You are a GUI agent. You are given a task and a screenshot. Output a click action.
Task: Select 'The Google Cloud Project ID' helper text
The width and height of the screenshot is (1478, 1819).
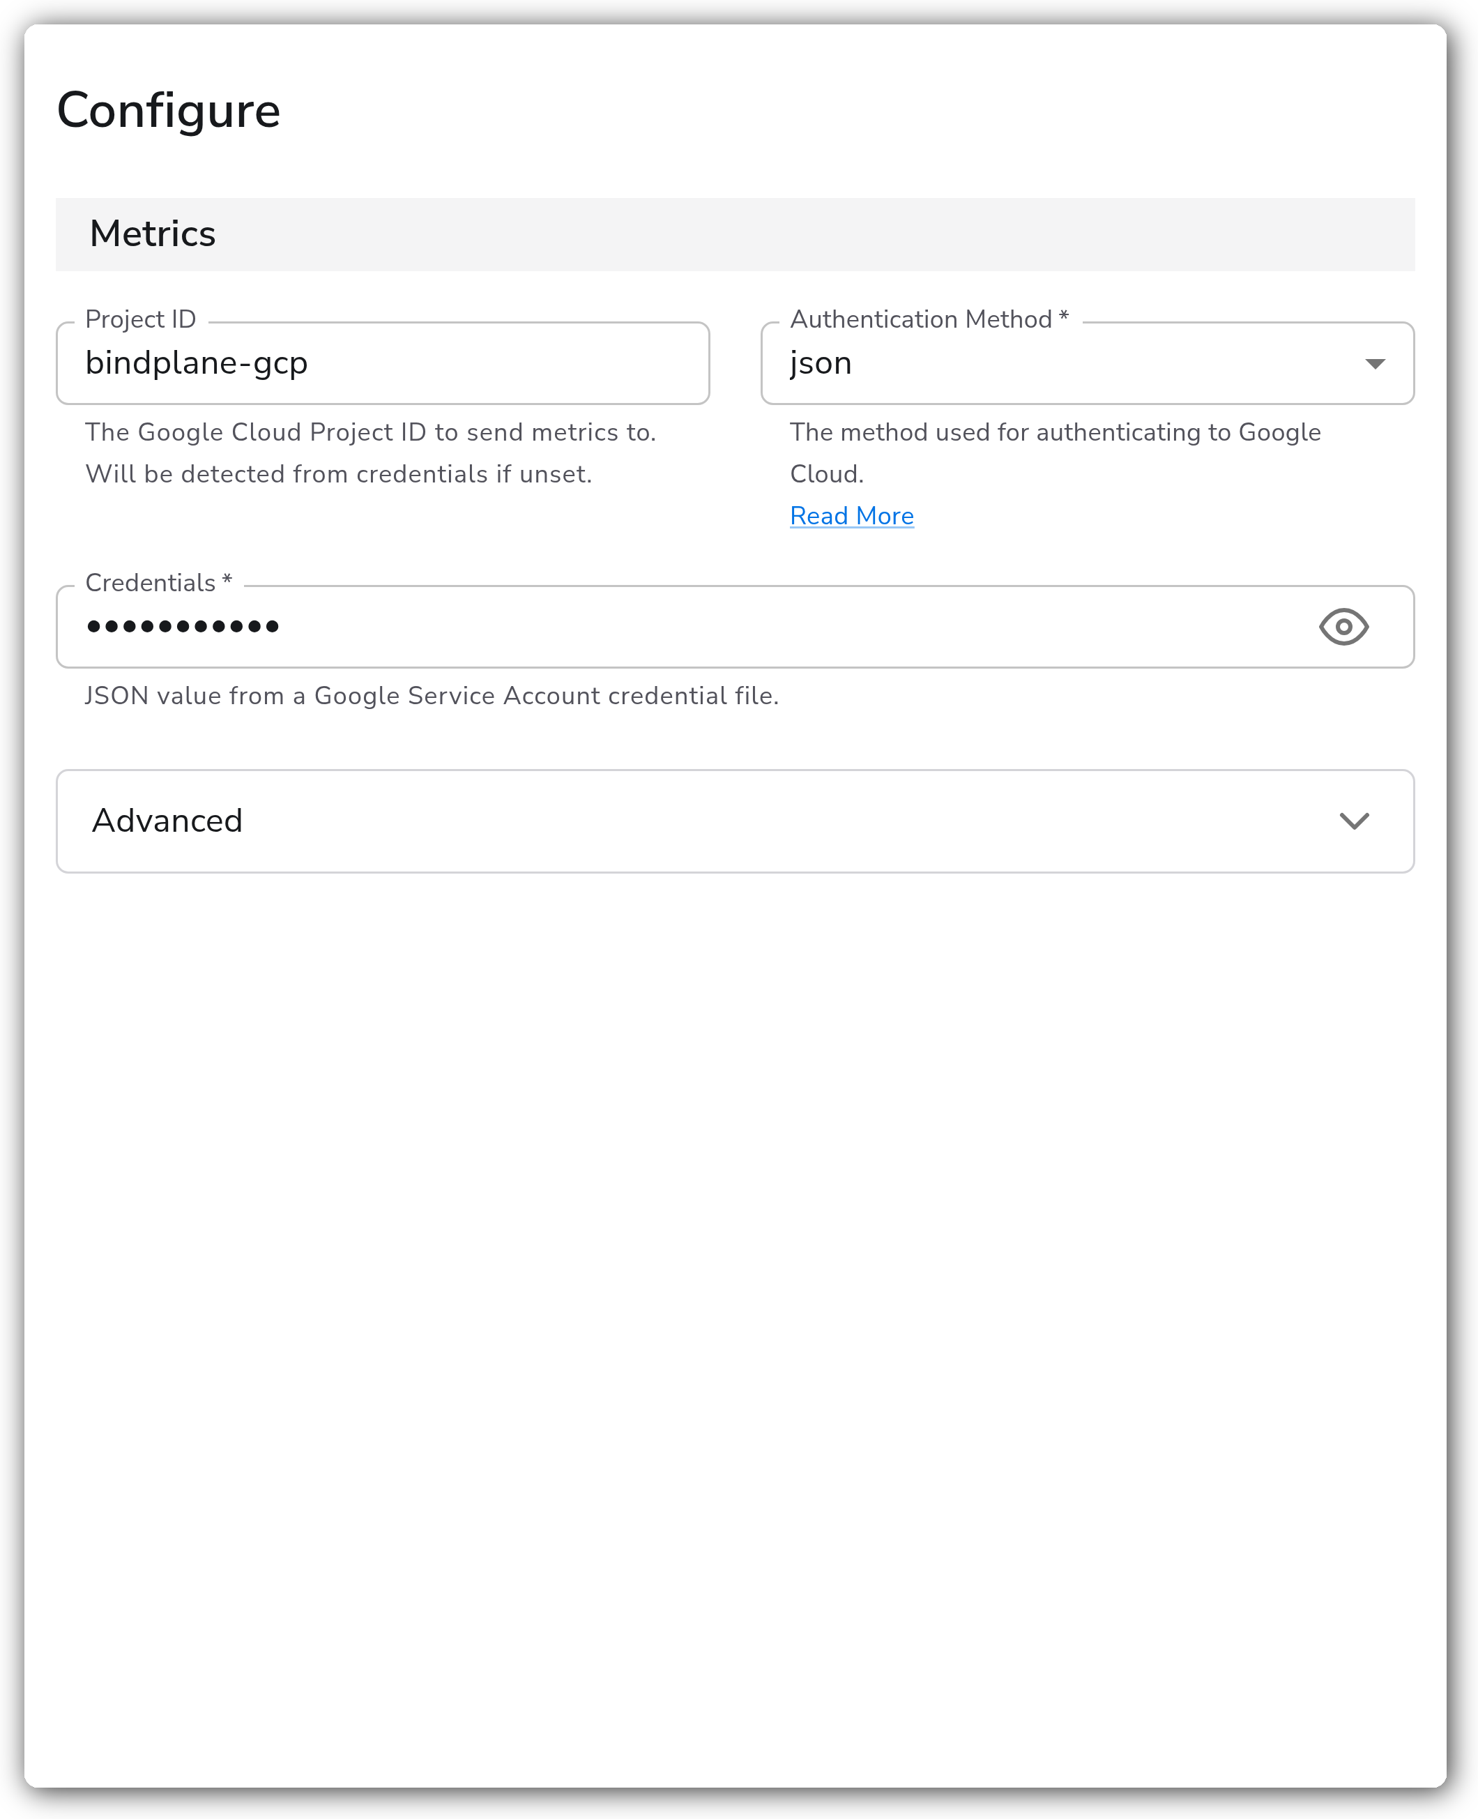coord(370,453)
